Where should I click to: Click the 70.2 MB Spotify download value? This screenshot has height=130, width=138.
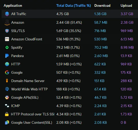tap(101, 48)
